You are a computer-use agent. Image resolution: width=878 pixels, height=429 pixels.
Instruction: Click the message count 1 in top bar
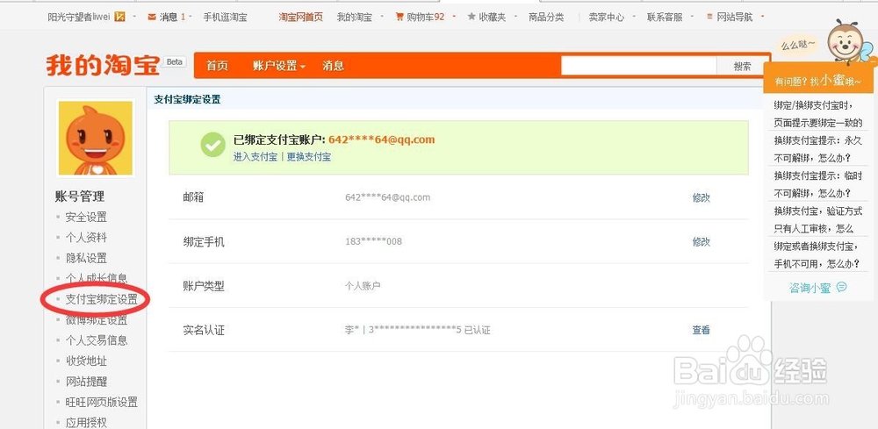pos(183,17)
